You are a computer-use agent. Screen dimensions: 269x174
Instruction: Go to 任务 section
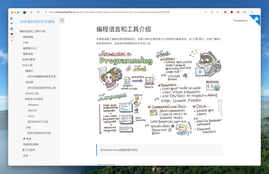25,156
